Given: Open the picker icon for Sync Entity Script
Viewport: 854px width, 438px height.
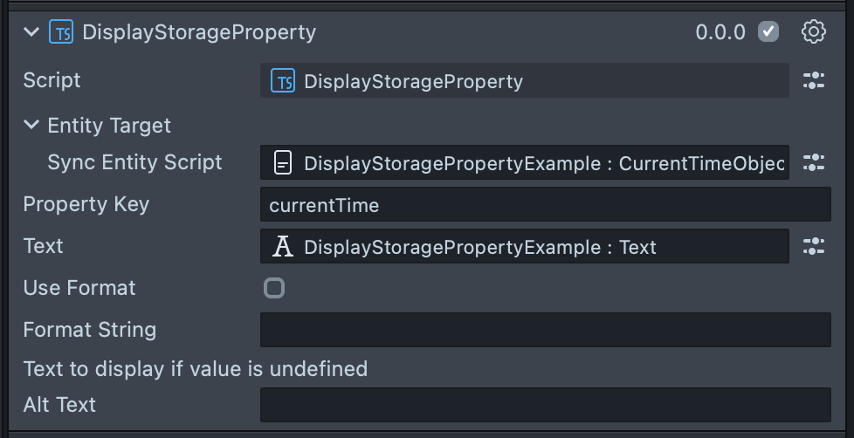Looking at the screenshot, I should (x=813, y=162).
